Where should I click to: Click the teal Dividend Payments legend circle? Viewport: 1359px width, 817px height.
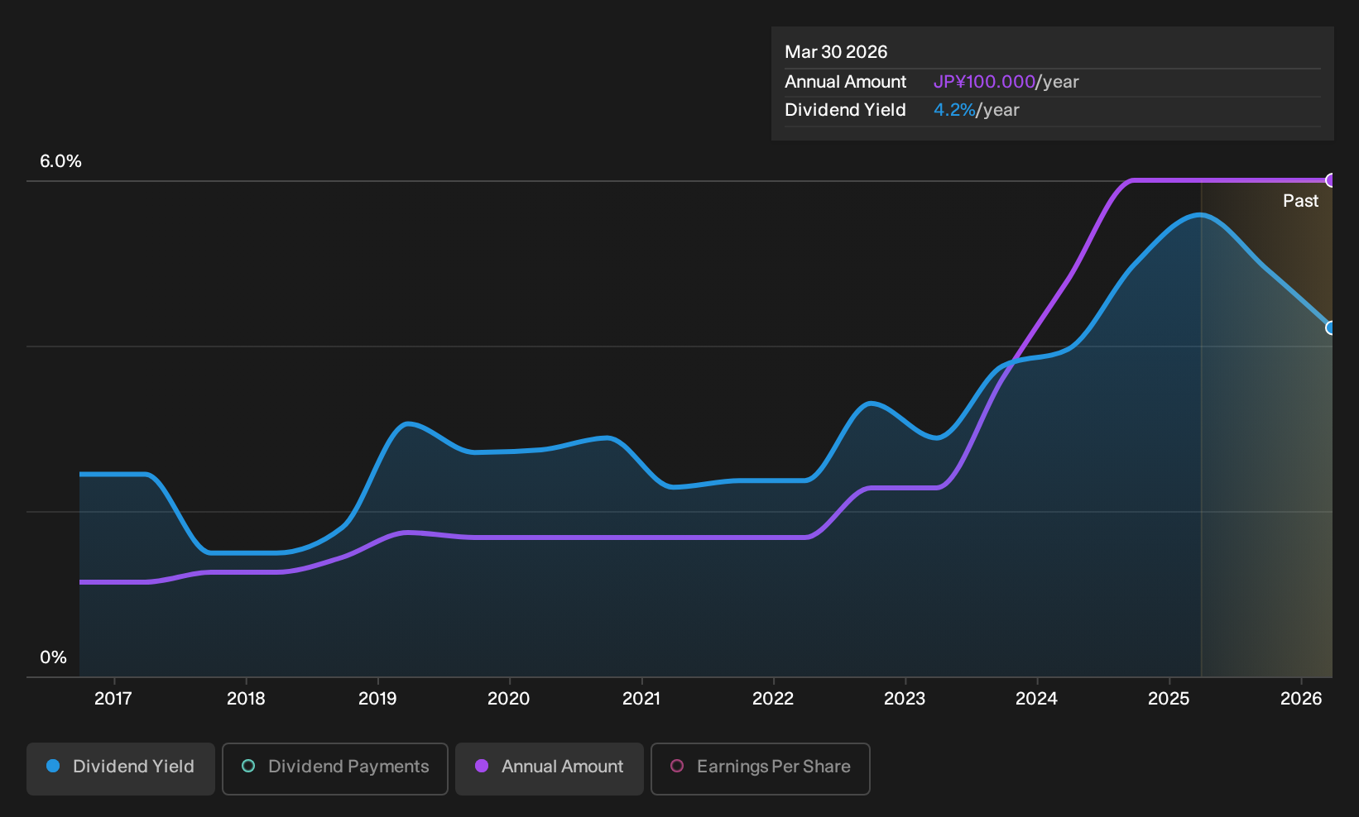[x=248, y=767]
